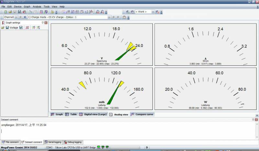
Task: Save the Vorlage template with disk icon
Action: (x=21, y=28)
